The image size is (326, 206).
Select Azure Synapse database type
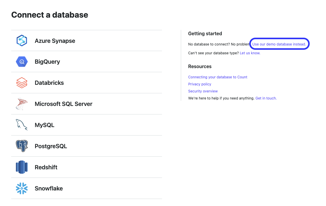[55, 41]
